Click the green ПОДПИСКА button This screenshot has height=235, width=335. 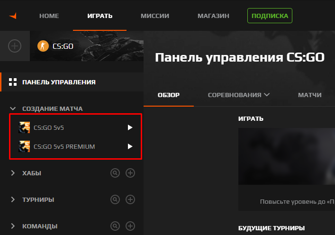coord(270,16)
